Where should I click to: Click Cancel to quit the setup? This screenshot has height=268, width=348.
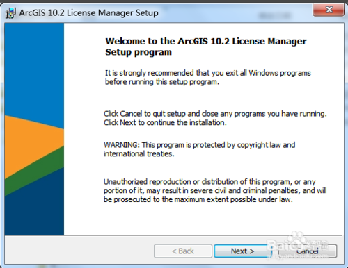[x=308, y=251]
